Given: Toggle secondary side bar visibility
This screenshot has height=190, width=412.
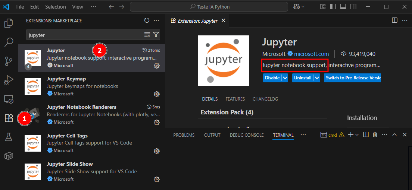Looking at the screenshot, I should [353, 7].
